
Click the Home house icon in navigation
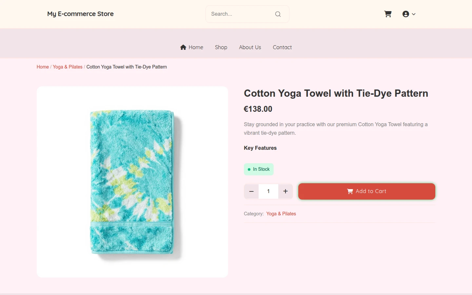point(183,47)
